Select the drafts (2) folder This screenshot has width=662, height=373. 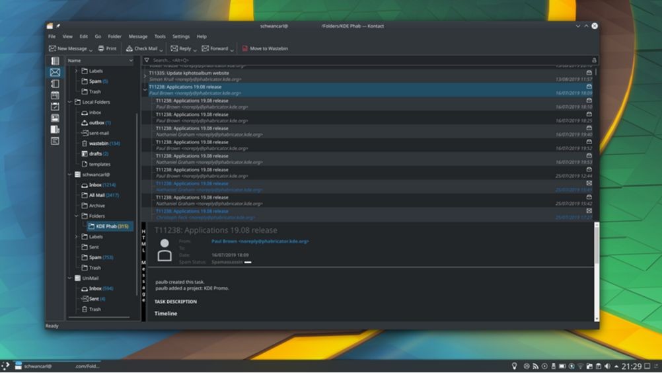point(95,153)
